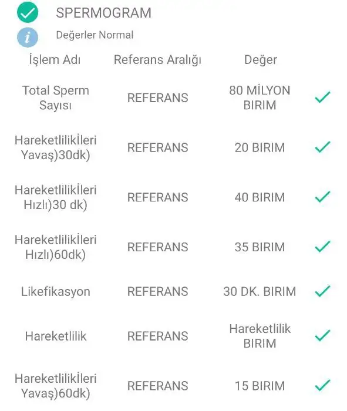
Task: Click the green checkmark circle beside SPERMOGRAM
Action: [28, 12]
